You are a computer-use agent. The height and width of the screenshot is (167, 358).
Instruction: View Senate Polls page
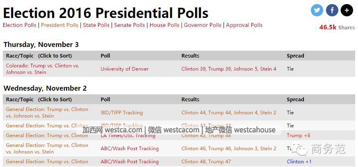[x=129, y=25]
